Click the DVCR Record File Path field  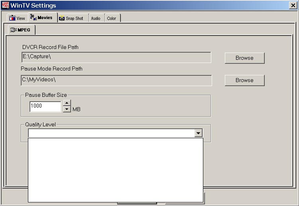pos(116,57)
